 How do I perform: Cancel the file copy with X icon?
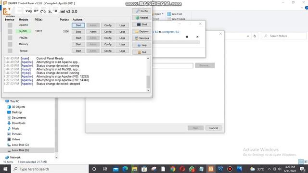coord(197,37)
